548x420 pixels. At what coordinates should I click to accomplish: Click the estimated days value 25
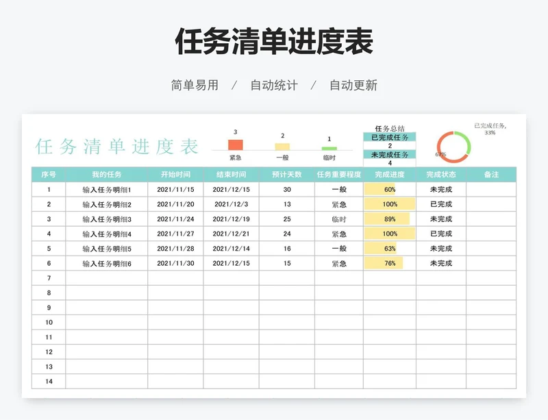[x=287, y=219]
